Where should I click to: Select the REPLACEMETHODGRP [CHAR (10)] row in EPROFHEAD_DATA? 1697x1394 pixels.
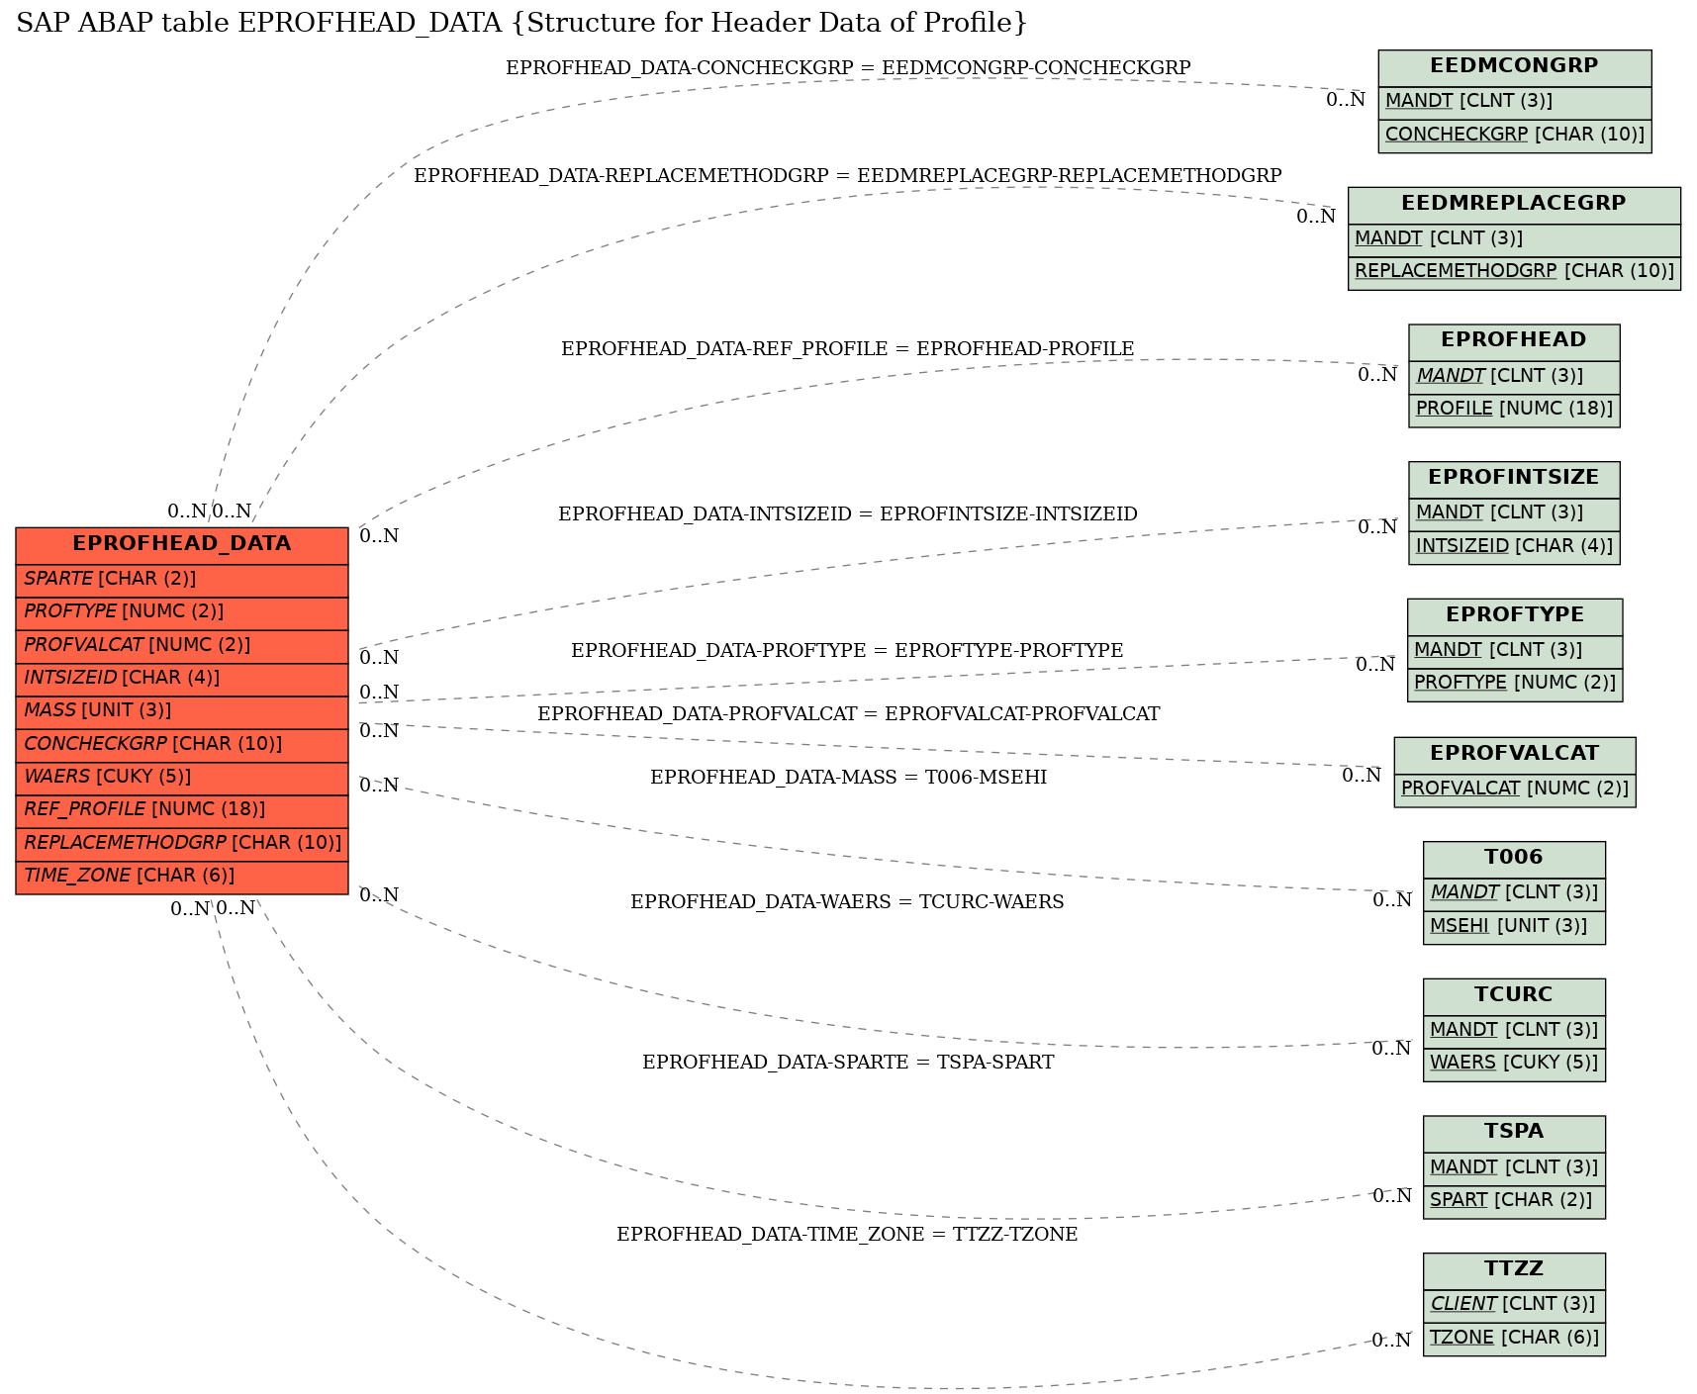coord(182,843)
